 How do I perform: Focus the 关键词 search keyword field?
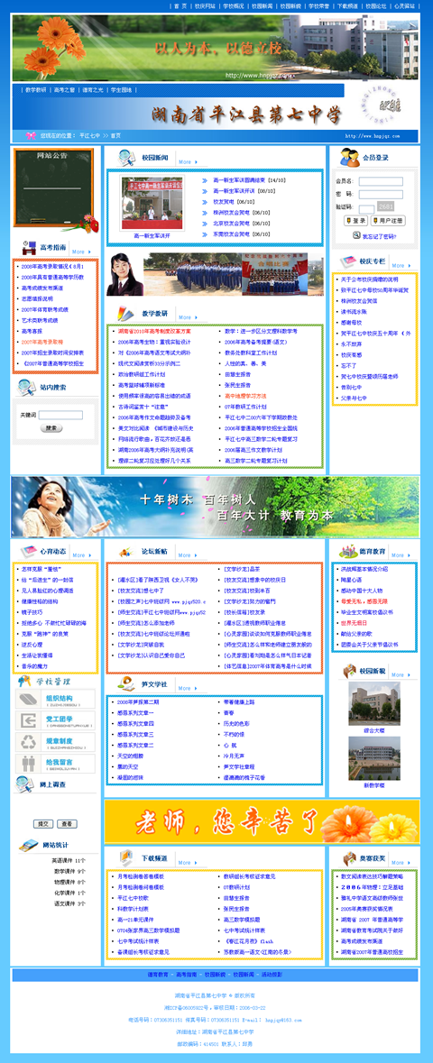(x=60, y=415)
